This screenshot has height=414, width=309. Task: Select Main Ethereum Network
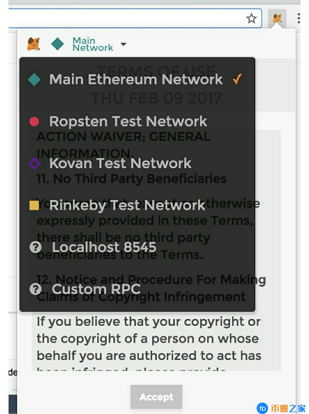(136, 79)
